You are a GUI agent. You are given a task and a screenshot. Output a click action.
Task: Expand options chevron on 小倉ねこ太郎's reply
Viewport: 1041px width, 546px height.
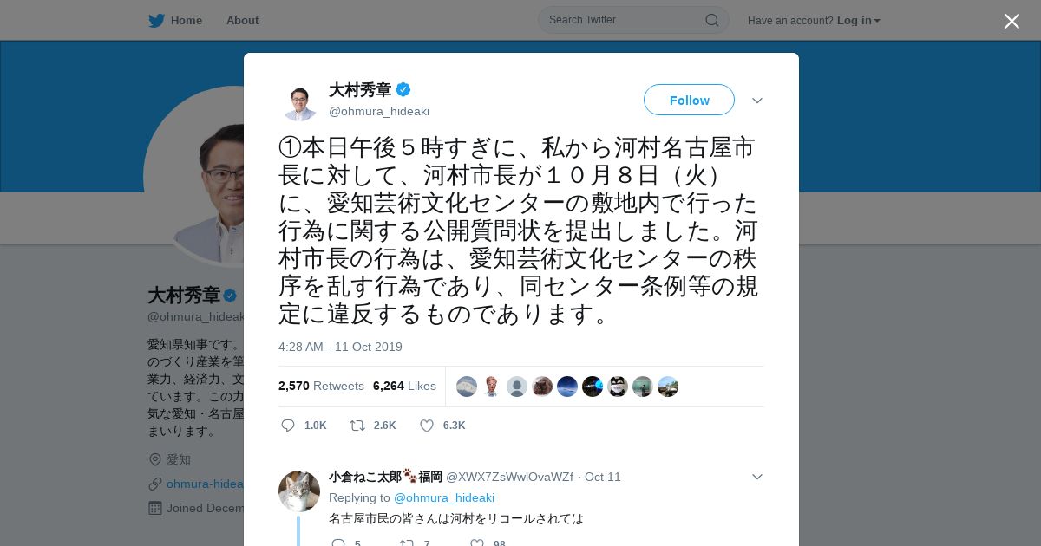(757, 477)
